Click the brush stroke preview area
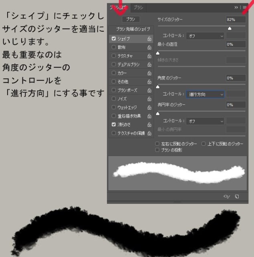254x257 pixels. 177,173
